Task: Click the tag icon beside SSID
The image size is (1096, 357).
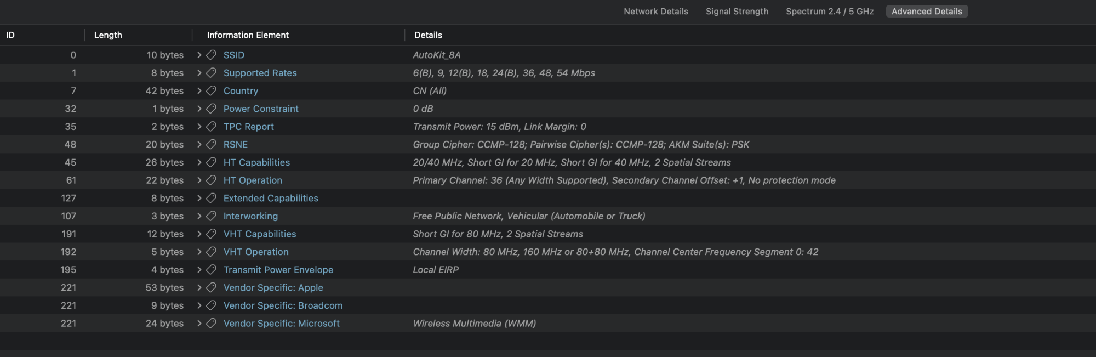Action: click(x=211, y=55)
